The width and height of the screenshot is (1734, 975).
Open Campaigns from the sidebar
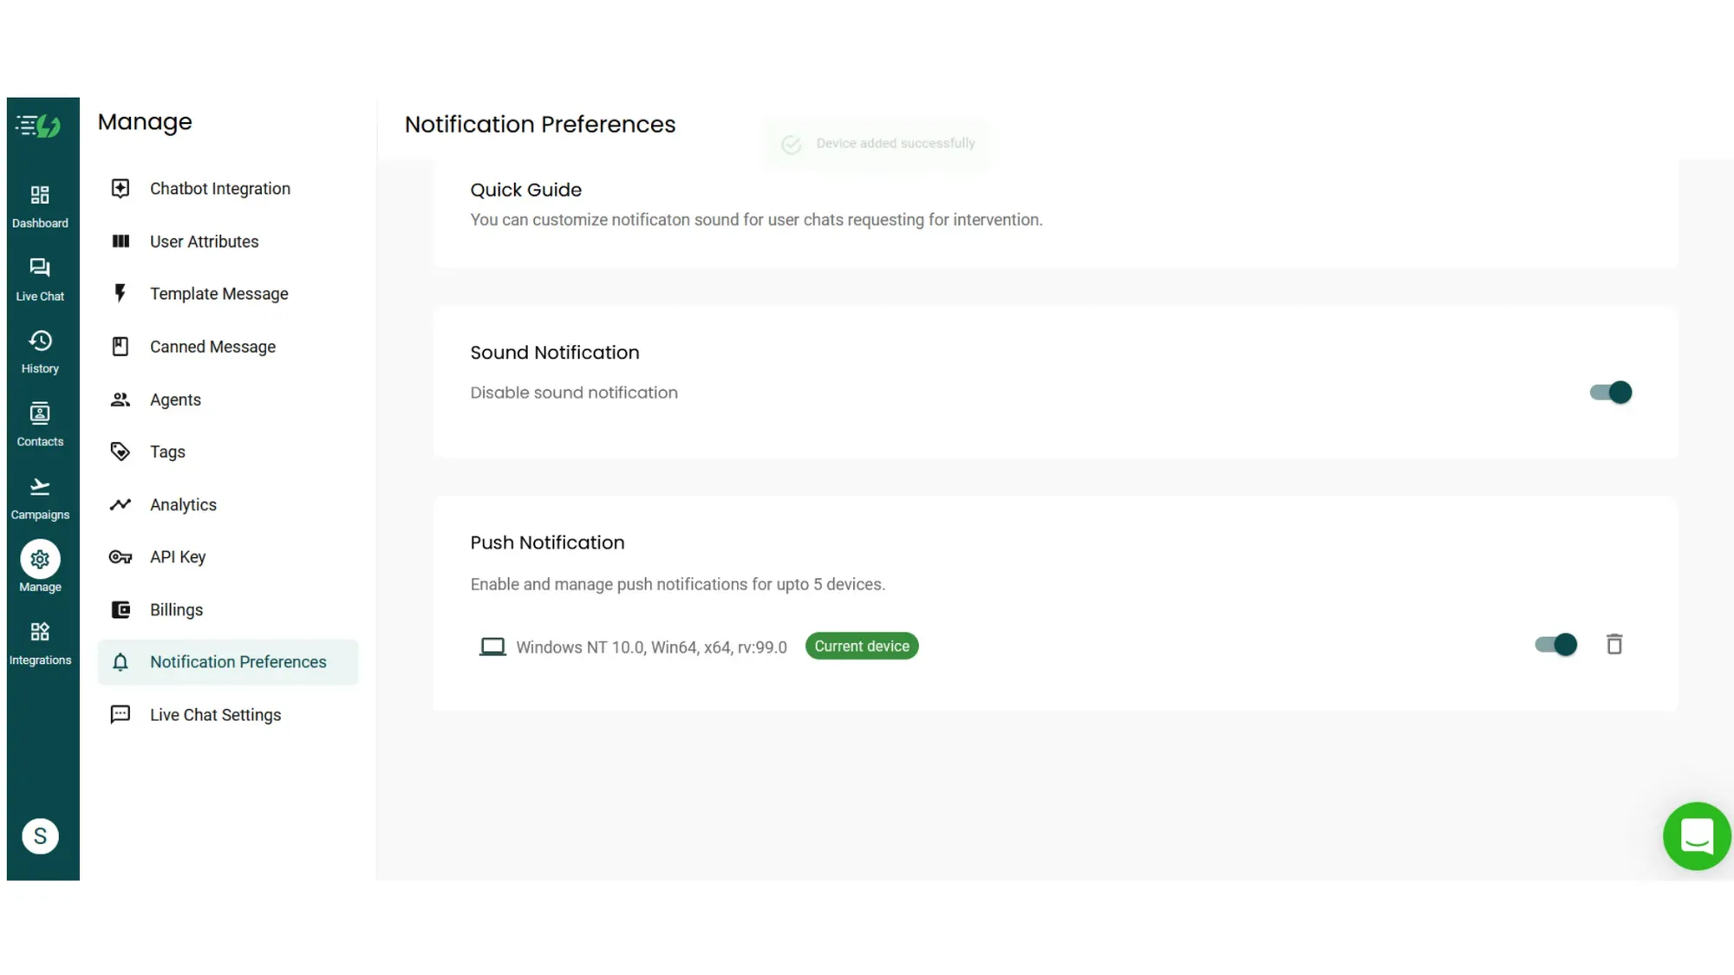point(40,496)
